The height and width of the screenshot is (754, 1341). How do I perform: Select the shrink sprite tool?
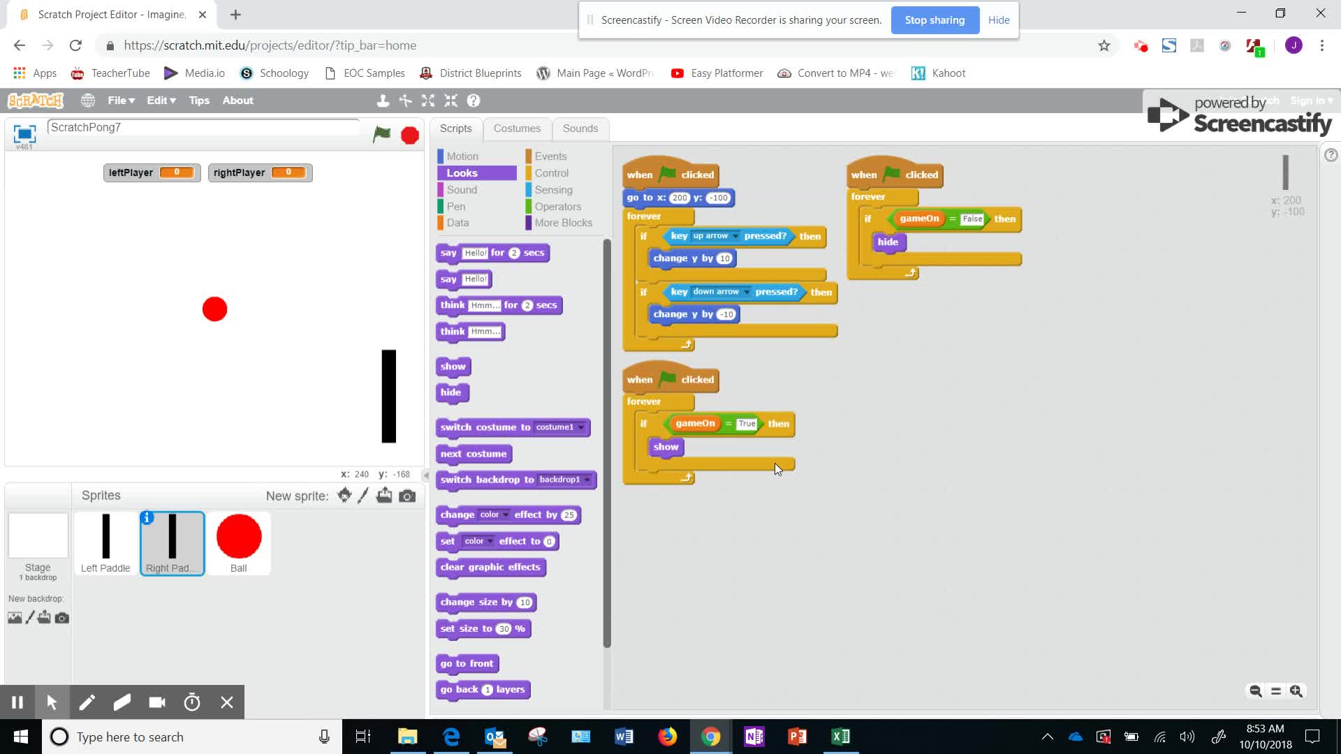pos(451,101)
